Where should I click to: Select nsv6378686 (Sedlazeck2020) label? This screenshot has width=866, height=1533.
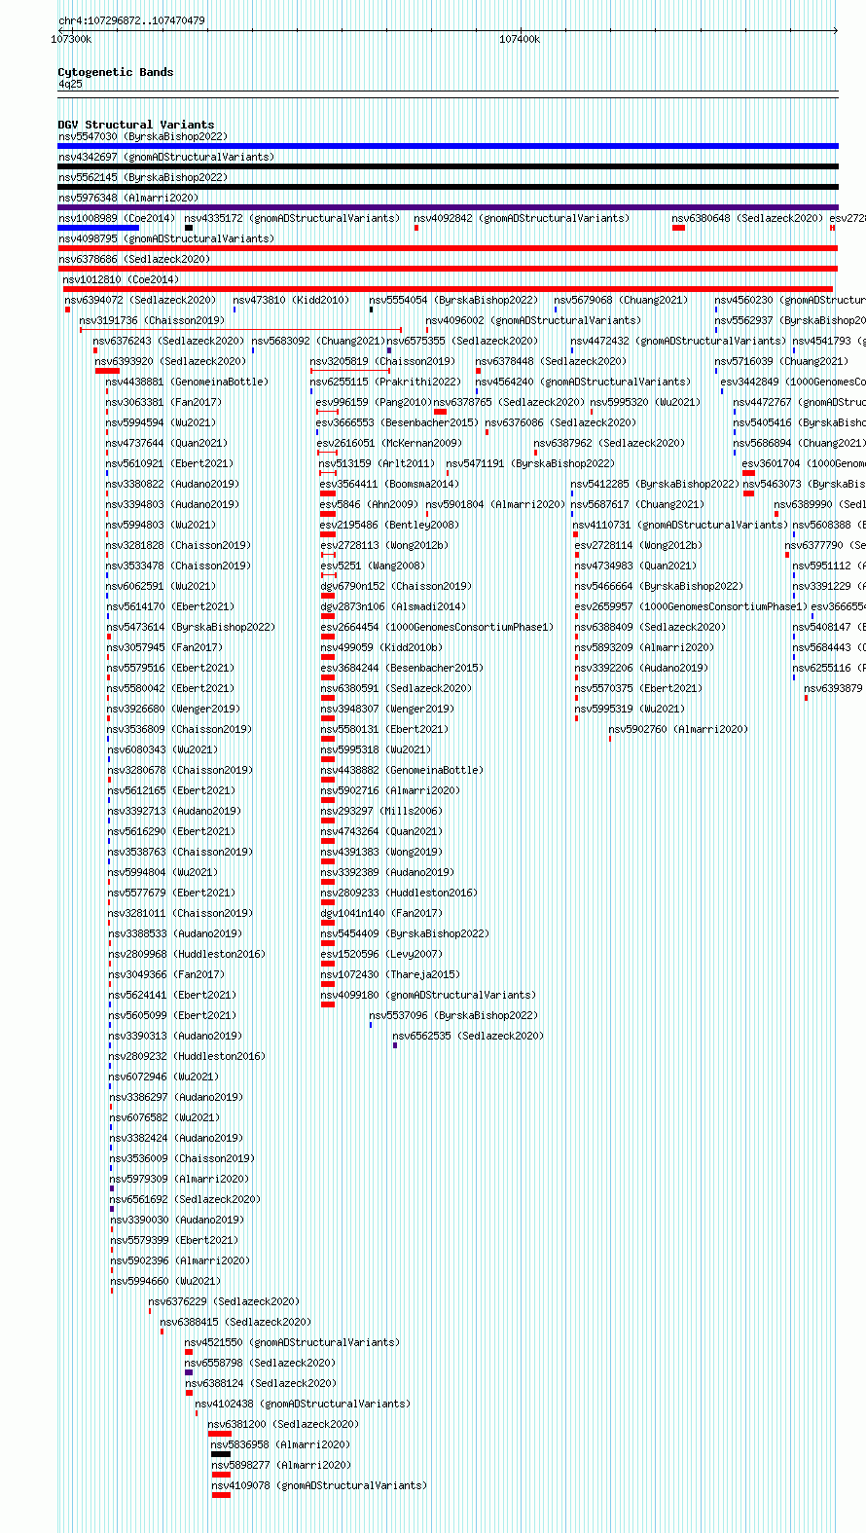pyautogui.click(x=134, y=260)
